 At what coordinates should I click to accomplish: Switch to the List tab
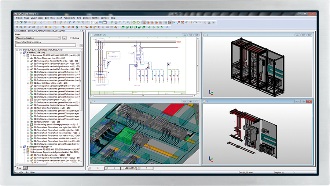pyautogui.click(x=25, y=168)
